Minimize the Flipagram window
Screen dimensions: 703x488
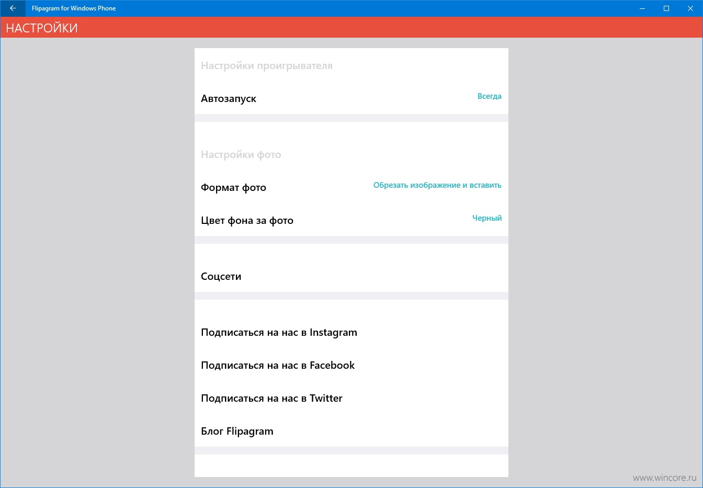click(x=642, y=8)
